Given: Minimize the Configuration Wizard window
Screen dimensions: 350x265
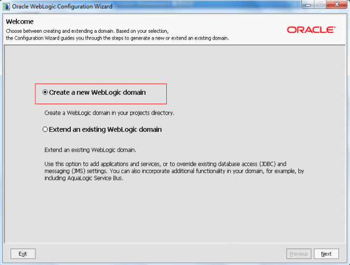Looking at the screenshot, I should pyautogui.click(x=308, y=4).
